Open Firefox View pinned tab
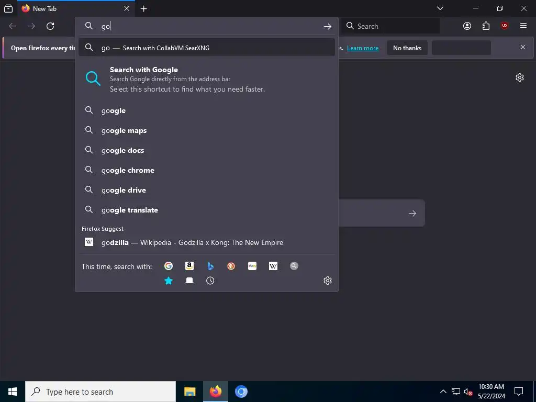The image size is (536, 402). pyautogui.click(x=8, y=8)
